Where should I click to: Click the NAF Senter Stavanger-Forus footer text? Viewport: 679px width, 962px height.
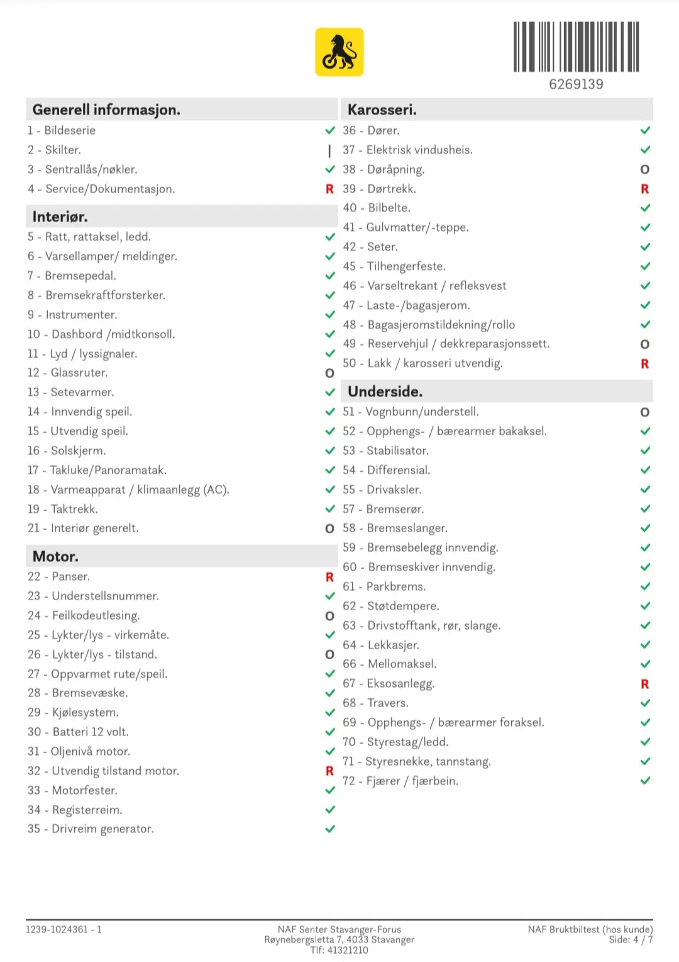(x=339, y=929)
